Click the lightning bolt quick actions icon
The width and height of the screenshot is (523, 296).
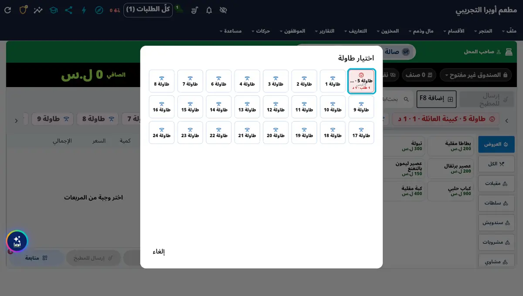[84, 10]
